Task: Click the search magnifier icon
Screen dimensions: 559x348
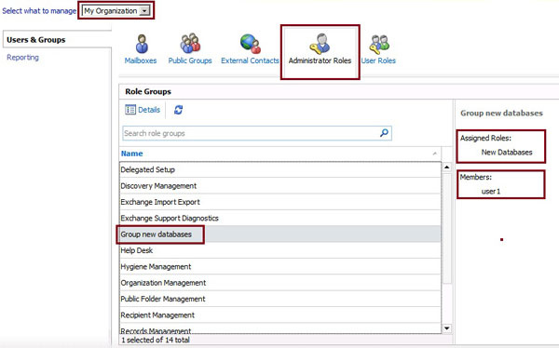Action: (x=384, y=133)
